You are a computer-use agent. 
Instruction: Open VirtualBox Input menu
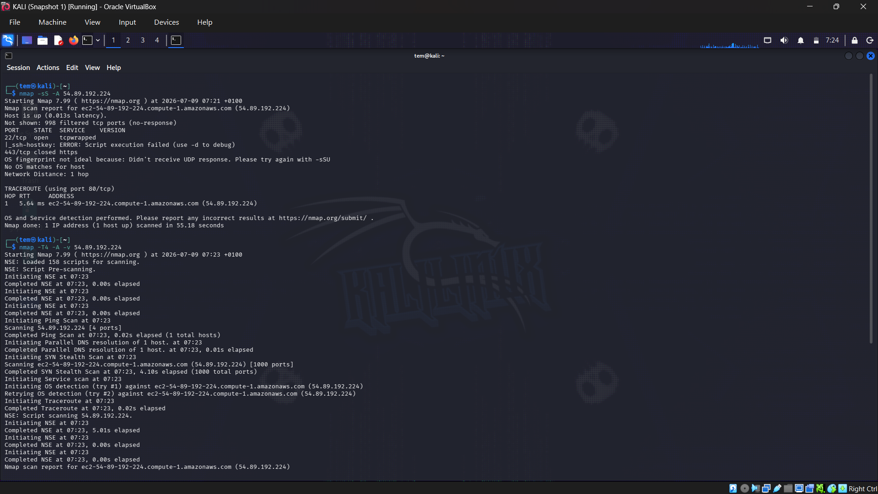[x=127, y=22]
